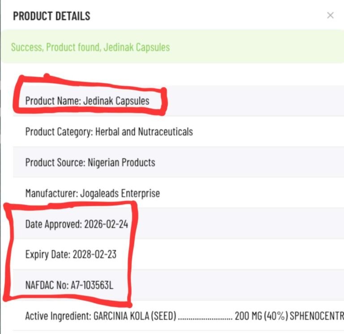The width and height of the screenshot is (344, 334).
Task: Click the 'Active Ingredient:' label
Action: click(58, 316)
